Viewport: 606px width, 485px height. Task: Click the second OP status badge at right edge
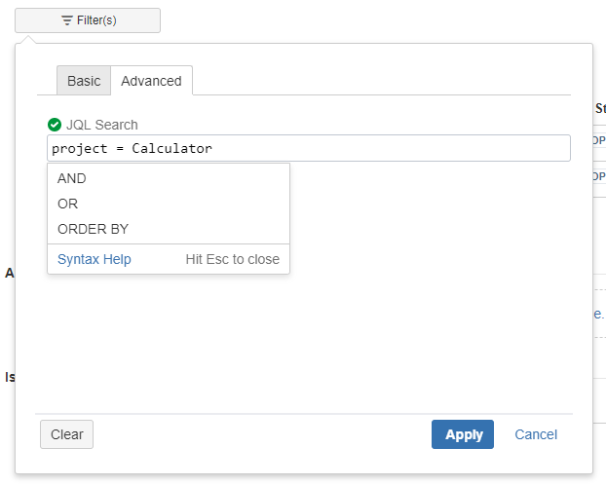pyautogui.click(x=599, y=176)
